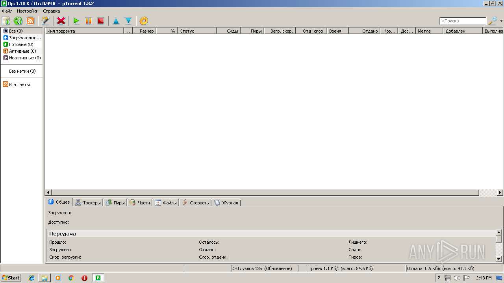Select the Загружаемые category
The height and width of the screenshot is (283, 504).
(x=21, y=38)
